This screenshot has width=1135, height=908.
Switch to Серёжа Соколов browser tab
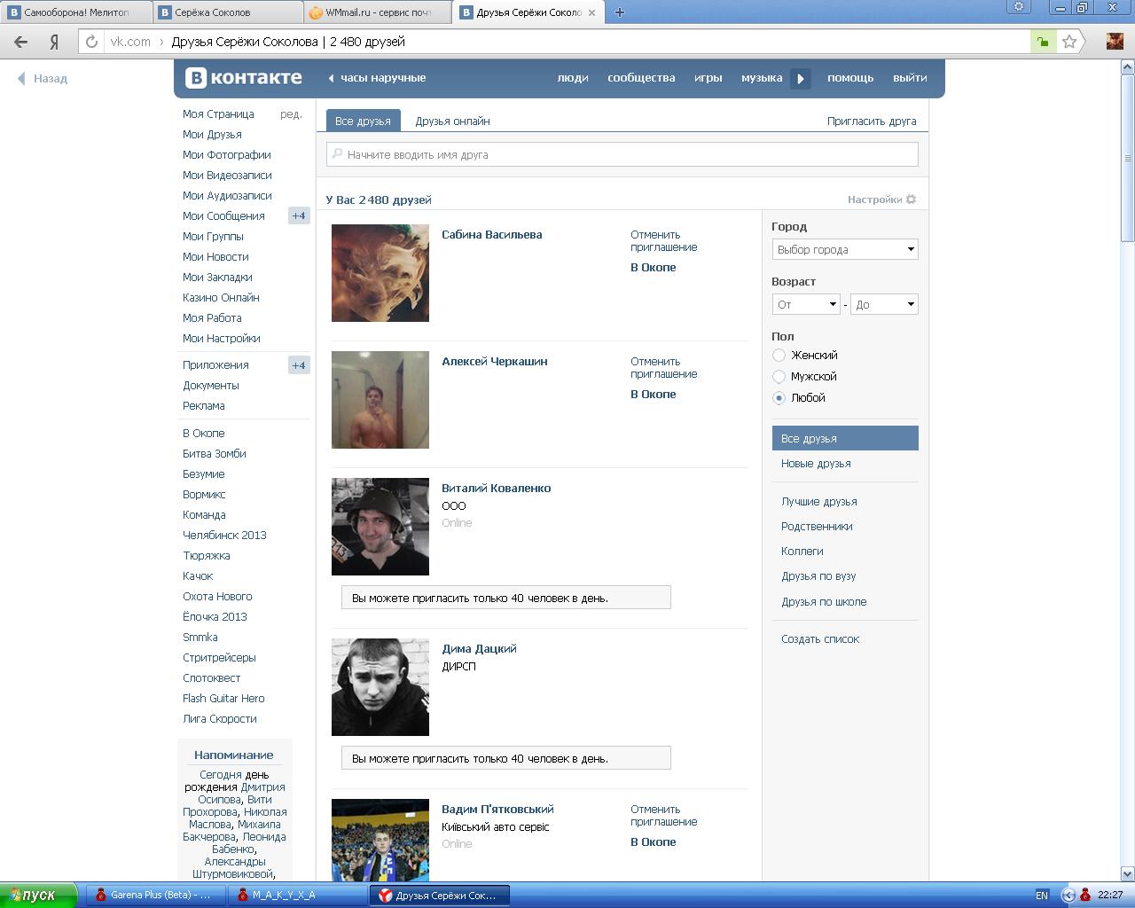click(226, 12)
